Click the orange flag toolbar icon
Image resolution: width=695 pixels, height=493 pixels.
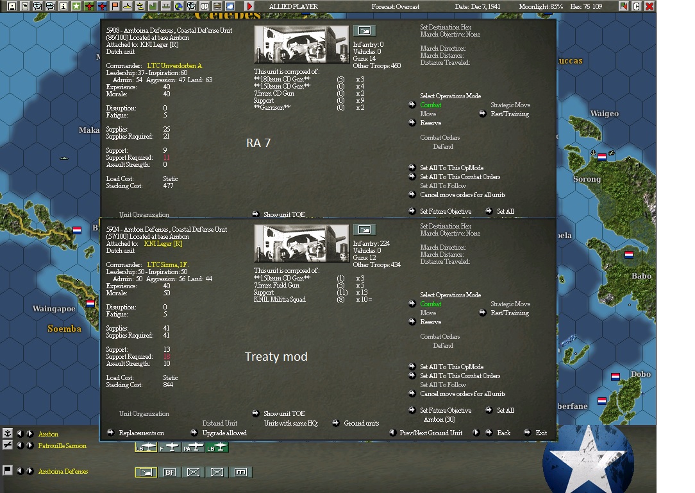click(115, 6)
